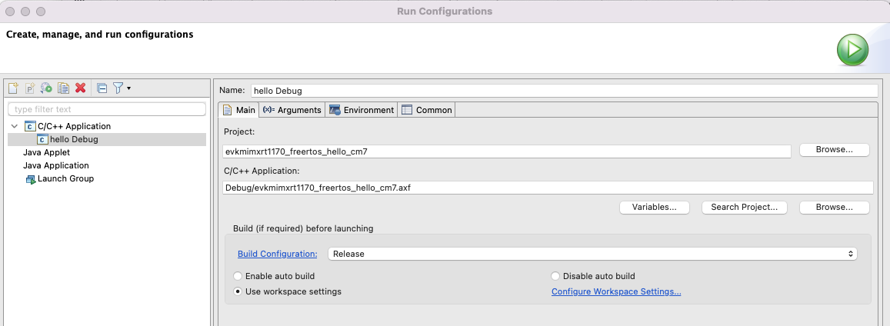The image size is (890, 326).
Task: Click the Search Project... button
Action: (744, 208)
